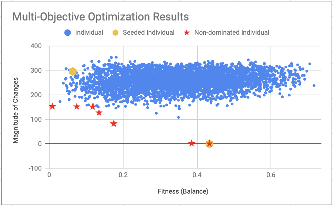This screenshot has width=333, height=206.
Task: Select the yellow hexagon Seeded Individual legend icon
Action: 116,33
